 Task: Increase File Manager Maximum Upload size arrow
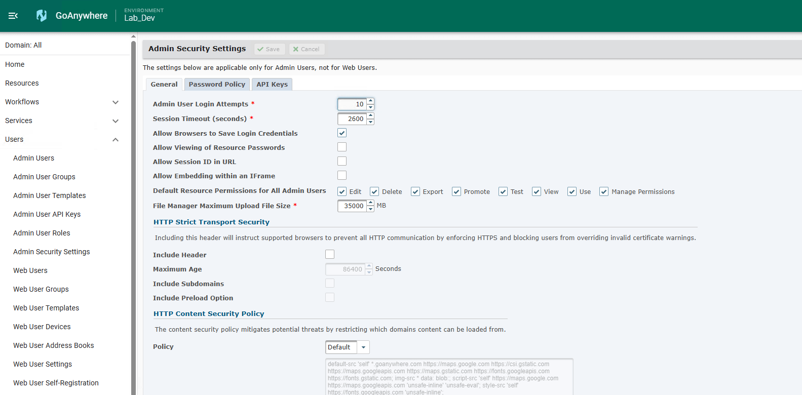371,203
